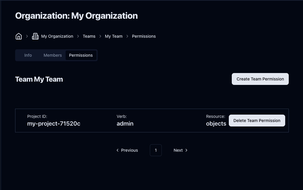Advance to the Next page
The image size is (303, 190).
180,150
